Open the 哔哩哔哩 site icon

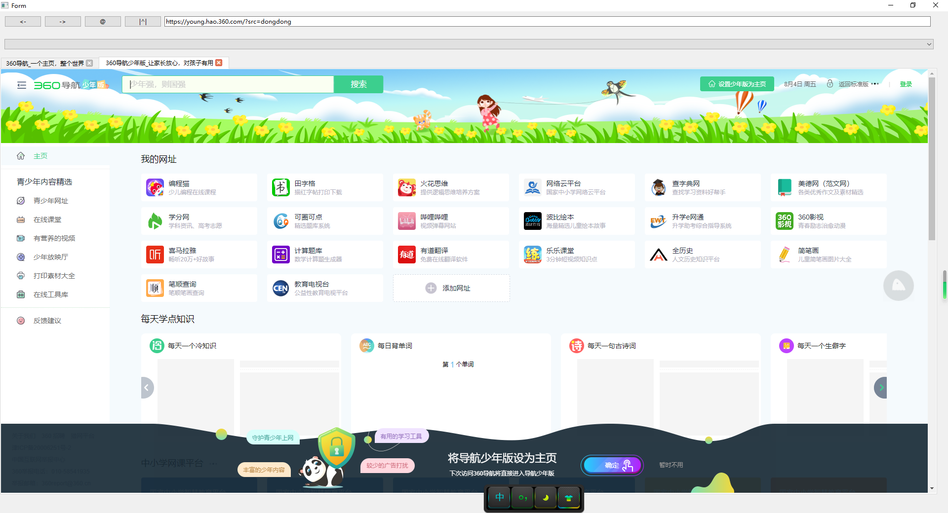pyautogui.click(x=407, y=221)
